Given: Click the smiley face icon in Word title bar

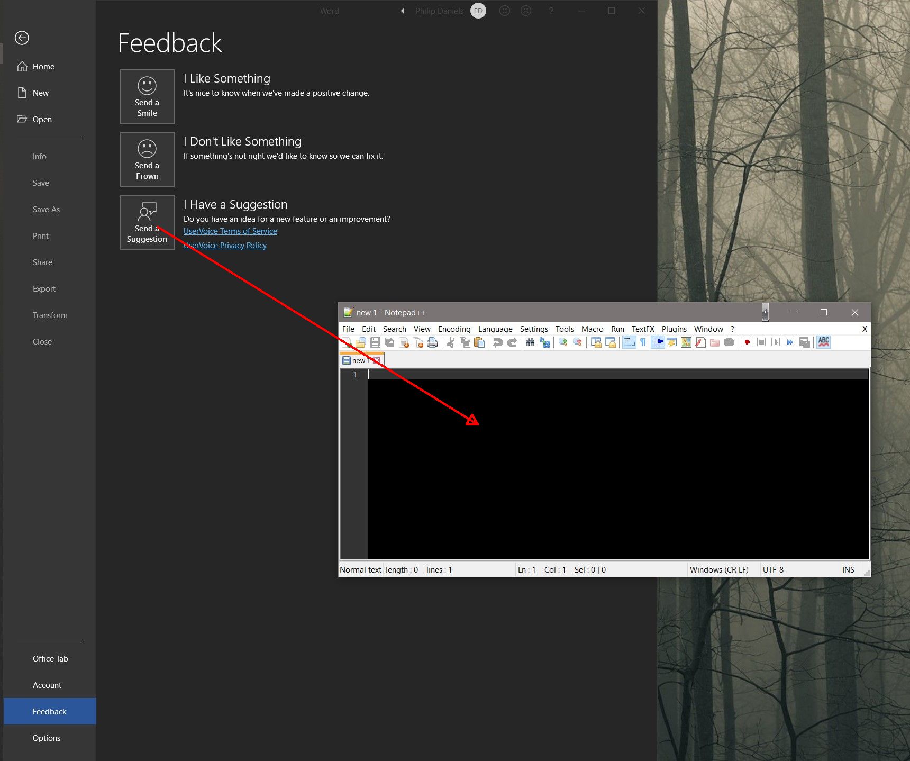Looking at the screenshot, I should (x=505, y=11).
